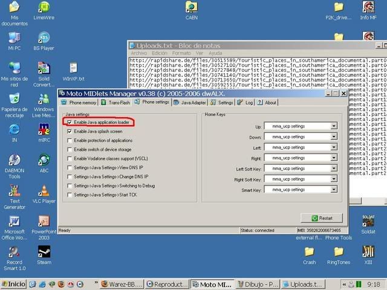Switch to Dibujo - Paint taskbar button
Screen dimensions: 387x290
[258, 285]
